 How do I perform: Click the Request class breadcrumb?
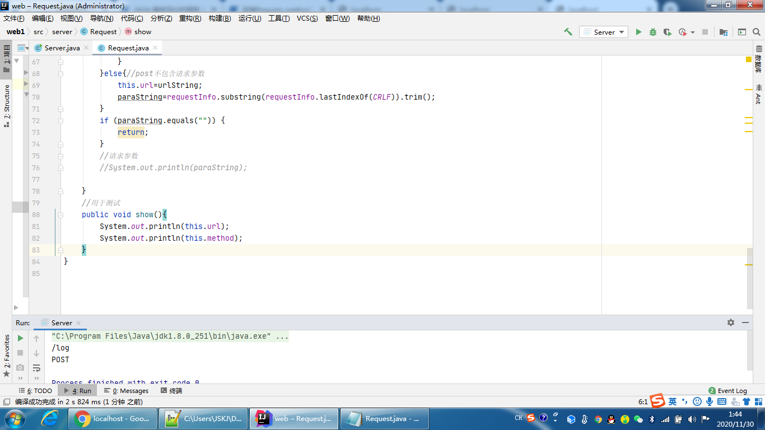point(99,32)
